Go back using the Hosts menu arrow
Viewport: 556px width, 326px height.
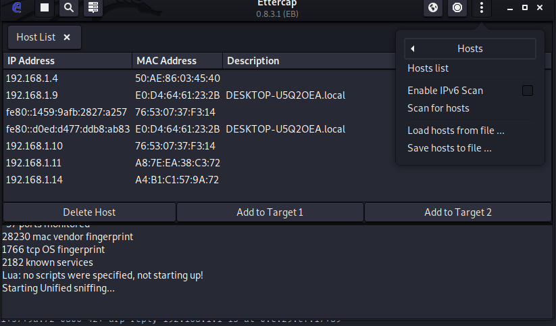(412, 49)
